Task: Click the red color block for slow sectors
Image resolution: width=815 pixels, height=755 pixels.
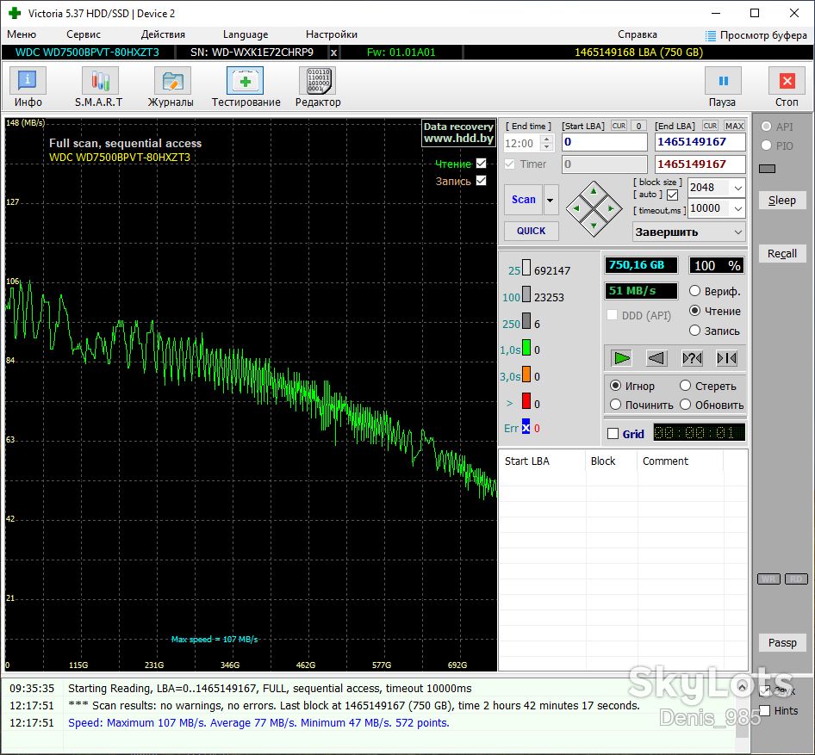Action: (526, 401)
